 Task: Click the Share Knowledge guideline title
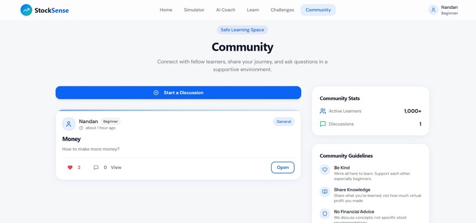352,189
